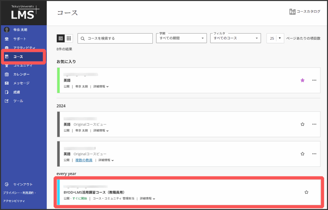This screenshot has width=328, height=210.
Task: Select 成績 grades in sidebar menu
Action: coord(17,92)
